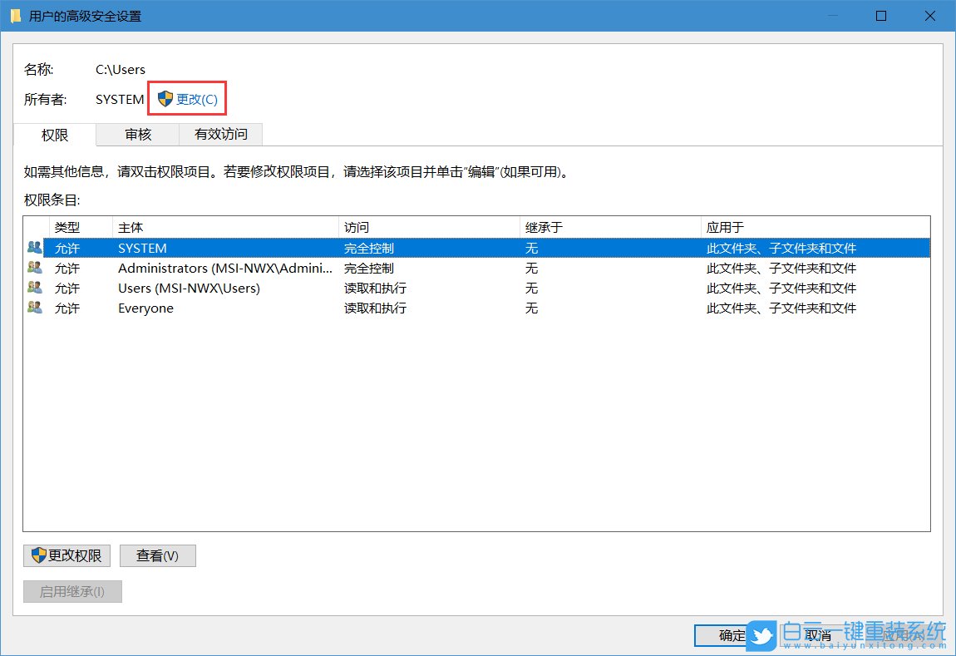This screenshot has height=656, width=956.
Task: Click the group icon on the SYSTEM row
Action: point(34,247)
